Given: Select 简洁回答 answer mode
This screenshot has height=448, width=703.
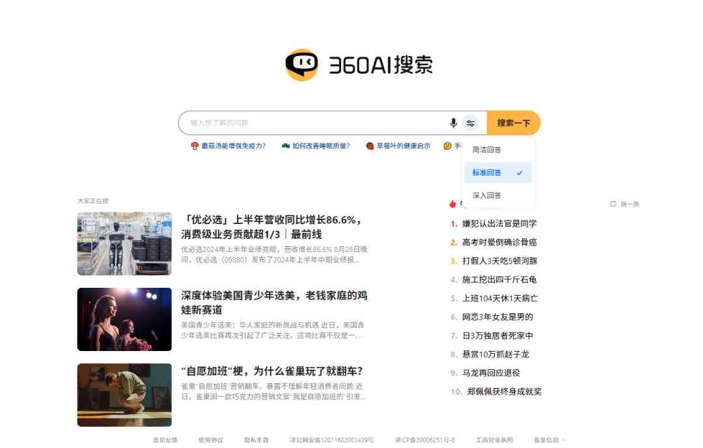Looking at the screenshot, I should click(498, 150).
